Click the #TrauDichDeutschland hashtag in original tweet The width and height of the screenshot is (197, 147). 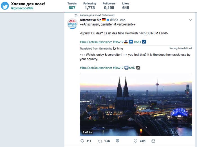point(95,42)
